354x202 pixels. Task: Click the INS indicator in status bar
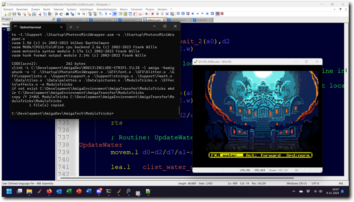tap(341, 183)
